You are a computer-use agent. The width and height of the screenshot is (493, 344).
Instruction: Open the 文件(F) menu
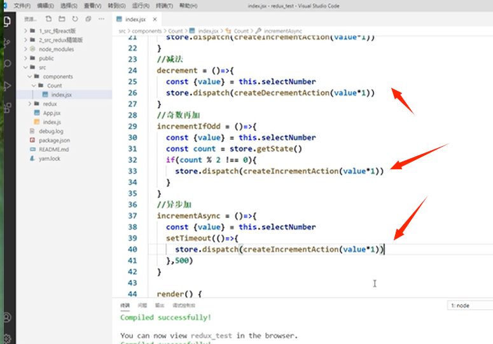[x=22, y=6]
